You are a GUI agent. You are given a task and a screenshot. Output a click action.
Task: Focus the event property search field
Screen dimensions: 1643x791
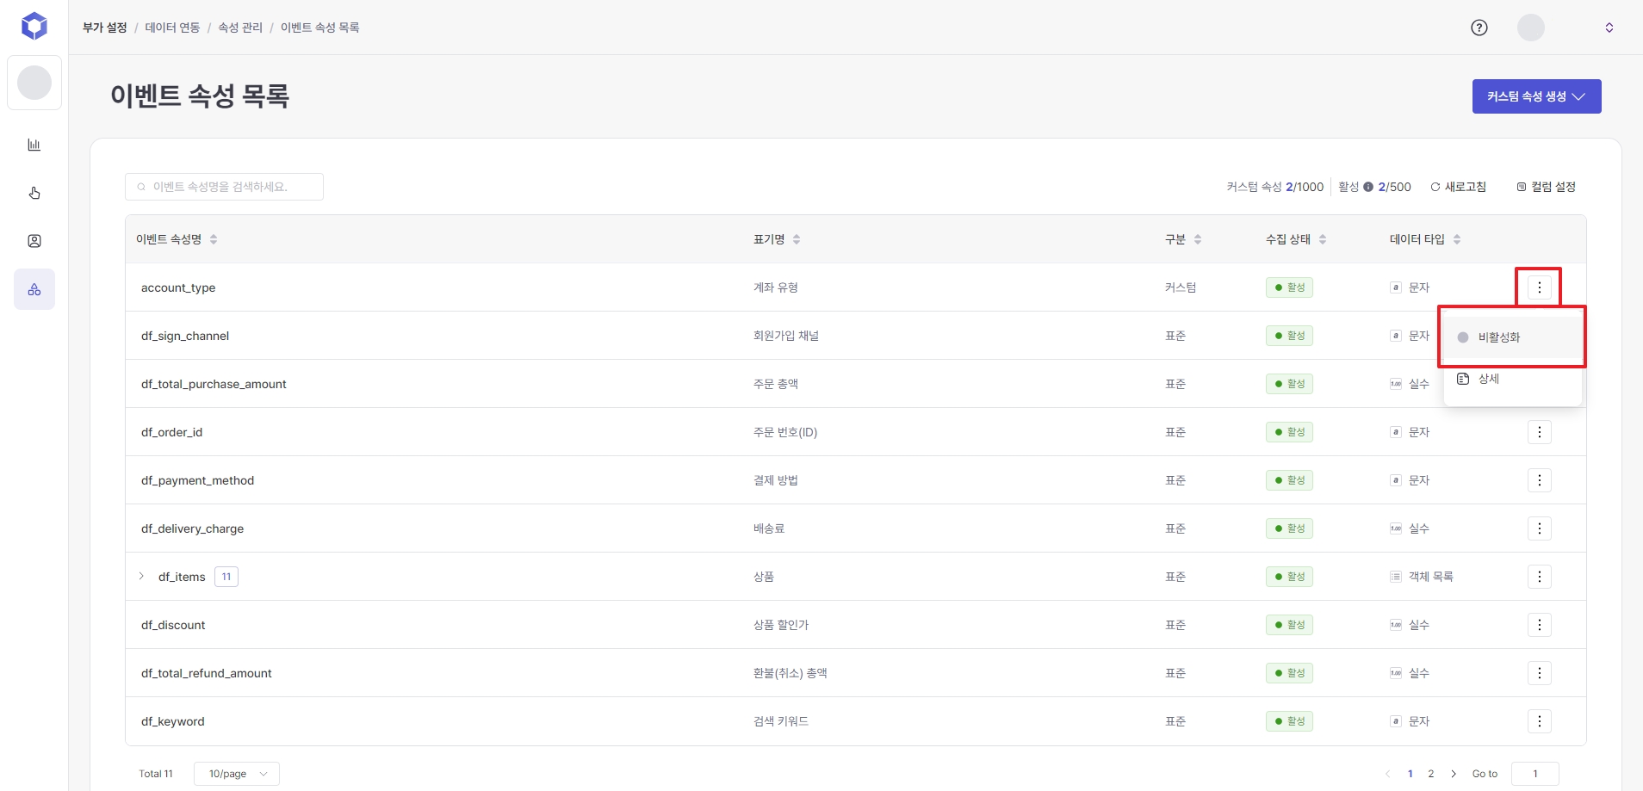(224, 187)
